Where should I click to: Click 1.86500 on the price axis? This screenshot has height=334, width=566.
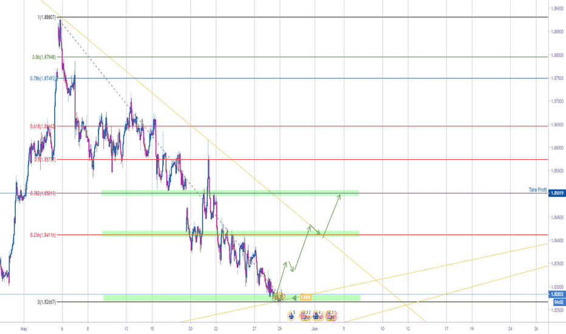coord(557,124)
